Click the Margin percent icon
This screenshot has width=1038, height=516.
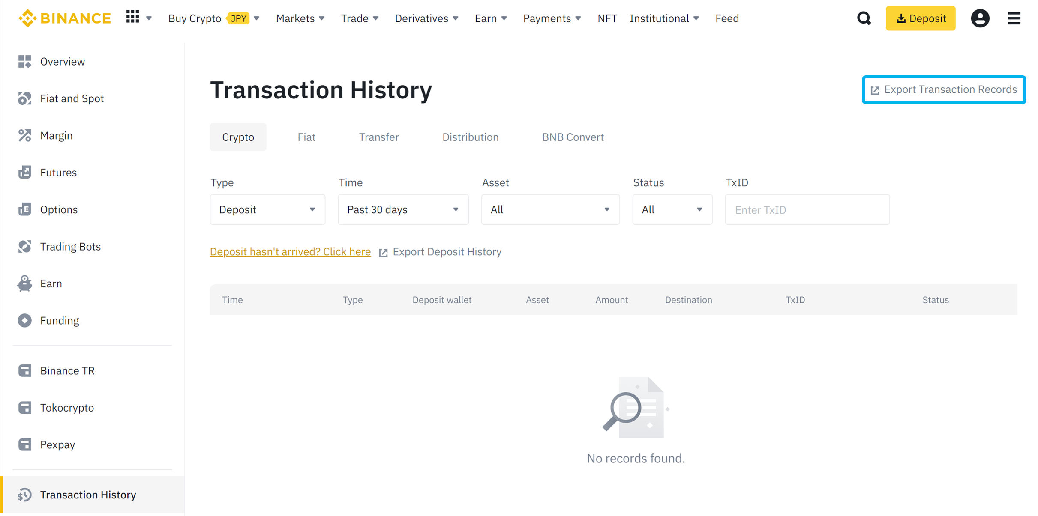coord(25,135)
